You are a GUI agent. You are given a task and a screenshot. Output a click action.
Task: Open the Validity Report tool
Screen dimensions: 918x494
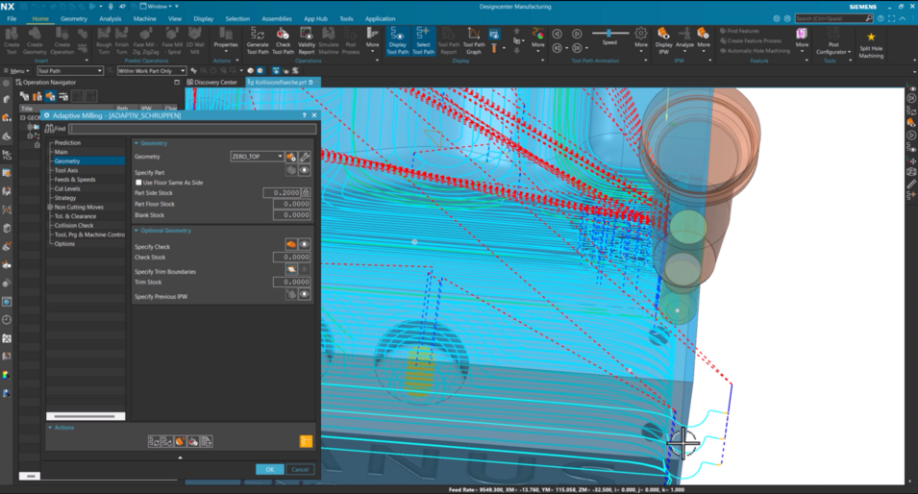click(x=307, y=40)
